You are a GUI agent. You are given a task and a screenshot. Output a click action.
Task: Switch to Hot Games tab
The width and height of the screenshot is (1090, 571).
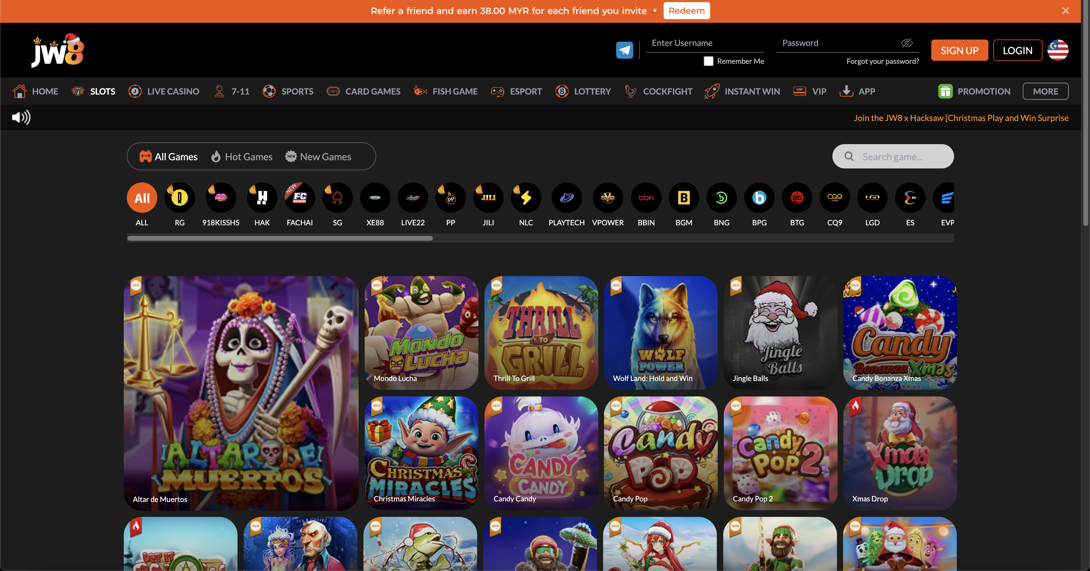click(241, 157)
